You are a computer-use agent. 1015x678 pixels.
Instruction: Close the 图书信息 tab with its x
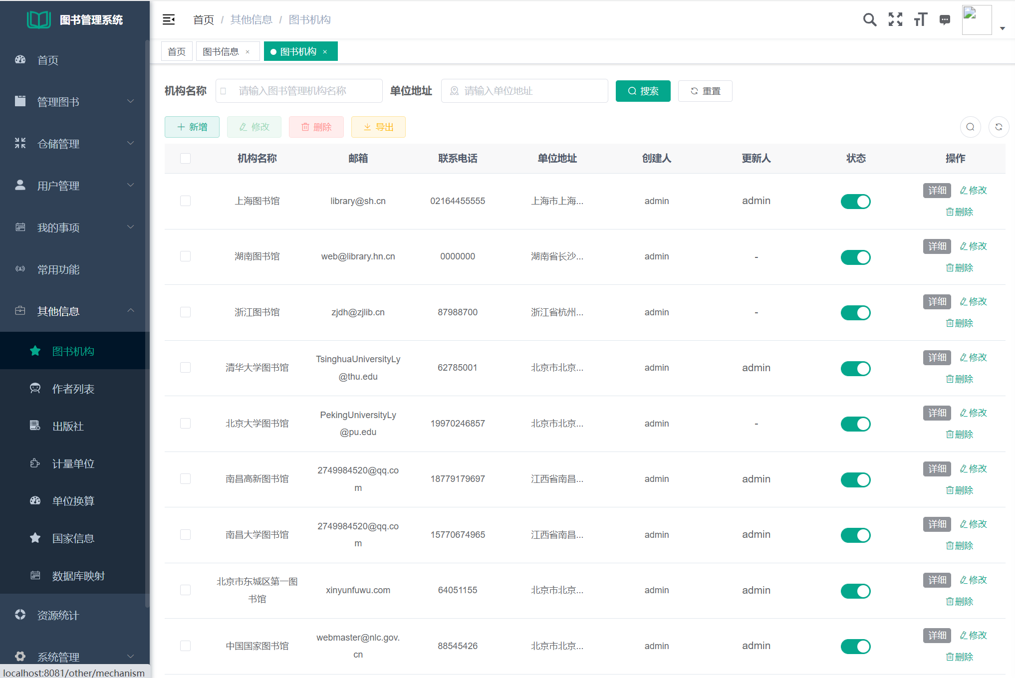[248, 52]
